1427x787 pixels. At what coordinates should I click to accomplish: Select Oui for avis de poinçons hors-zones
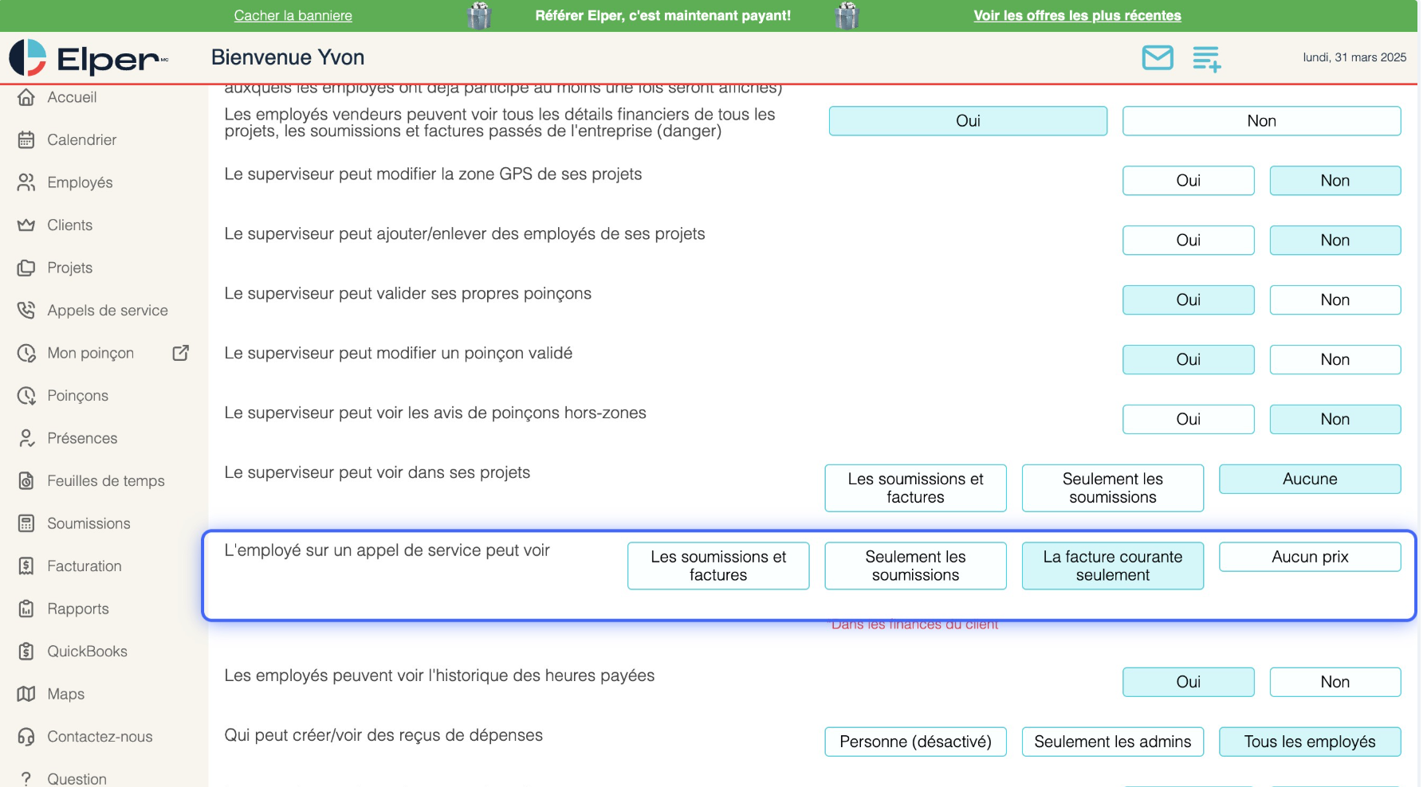point(1188,420)
